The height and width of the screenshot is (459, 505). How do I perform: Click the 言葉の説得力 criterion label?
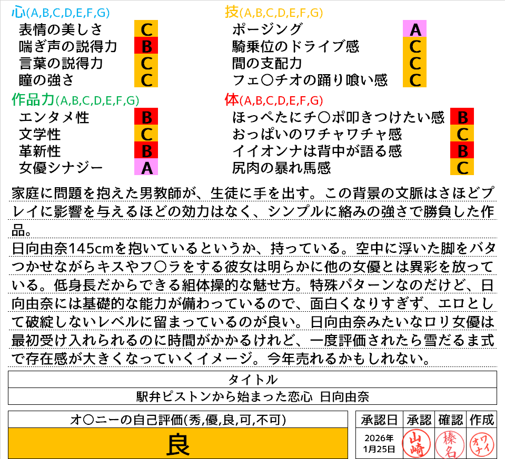pos(61,63)
